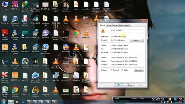
Task: Close the SONG BENGALI Properties window
Action: coord(144,21)
